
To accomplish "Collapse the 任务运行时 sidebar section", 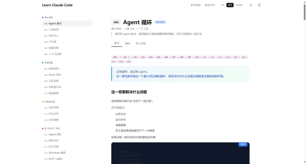I will [x=50, y=102].
